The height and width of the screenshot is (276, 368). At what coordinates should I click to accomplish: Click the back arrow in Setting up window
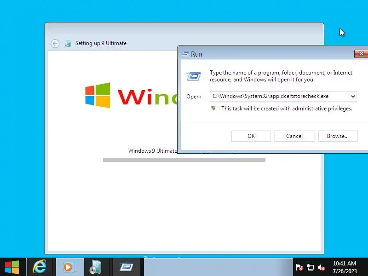55,43
